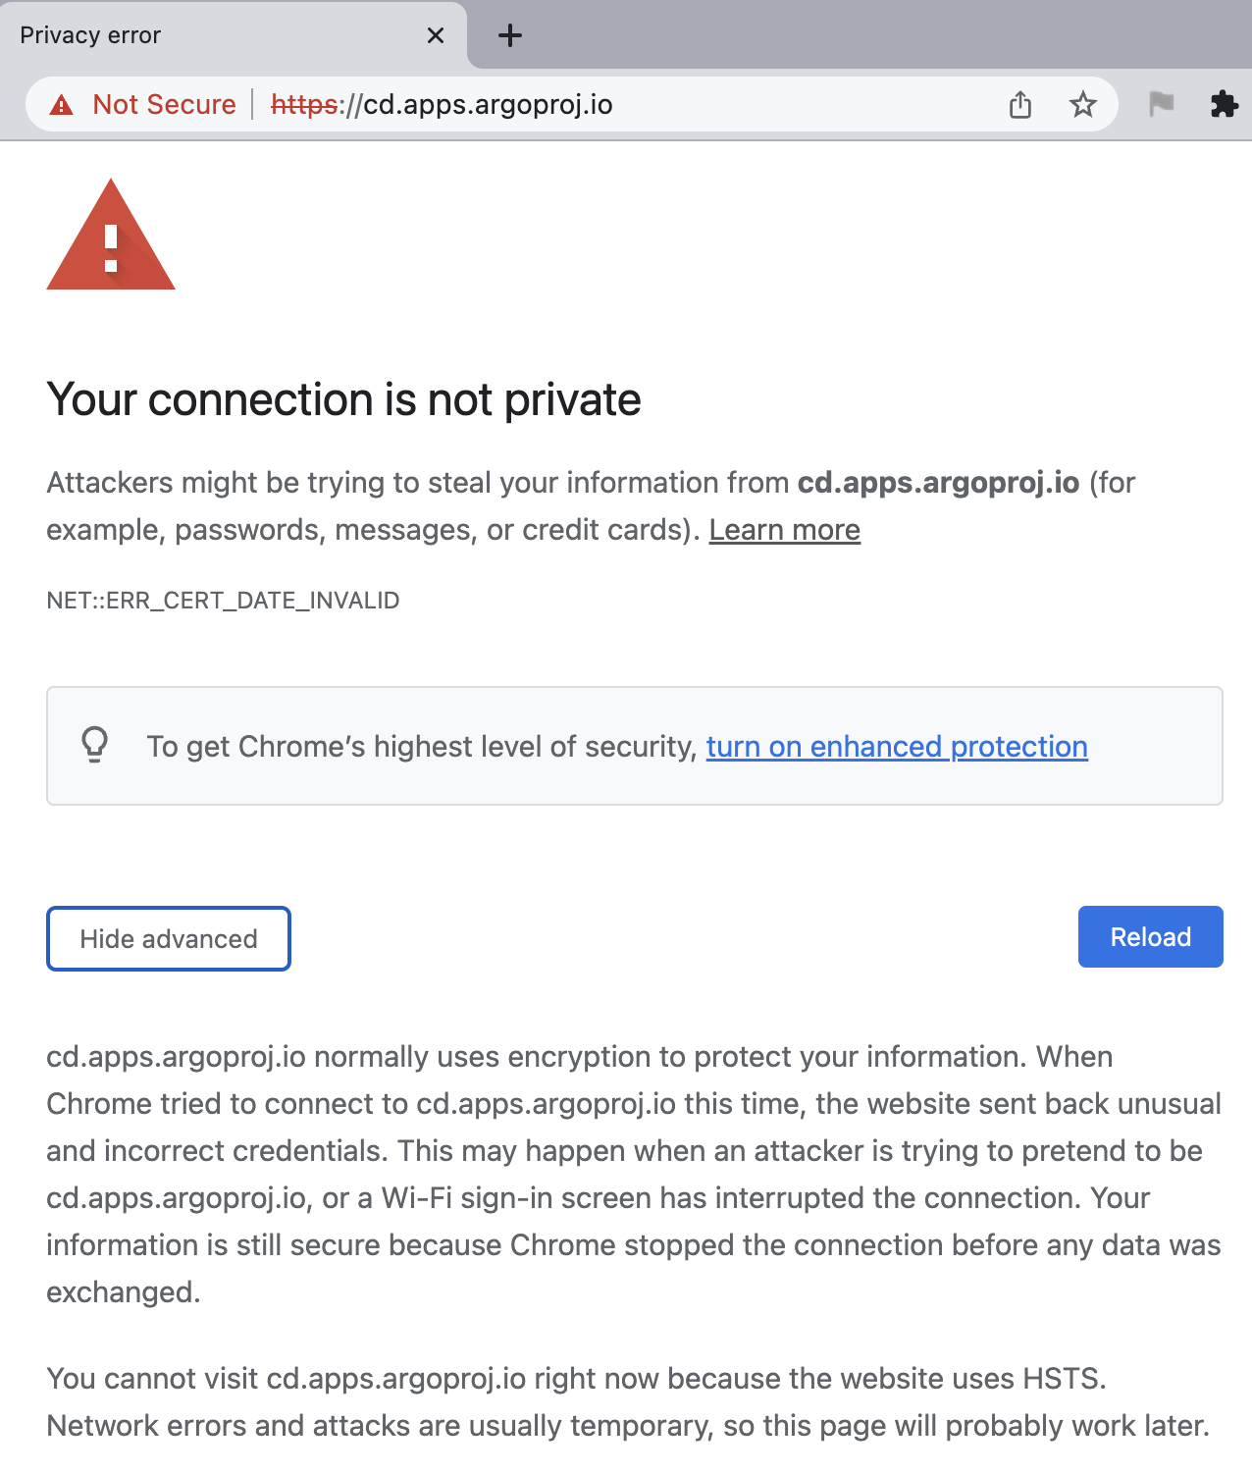Viewport: 1252px width, 1474px height.
Task: Click the NET::ERR_CERT_DATE_INVALID error code text
Action: coord(223,601)
